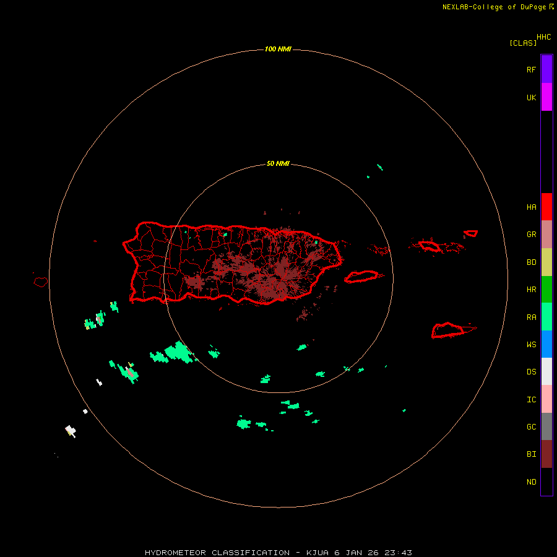This screenshot has width=557, height=557.
Task: Click the HYDROMETEOR CLASSIFICATION caption
Action: click(217, 553)
